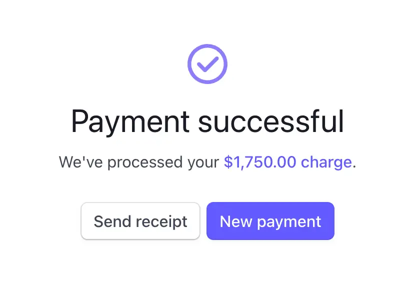Select the payment confirmation check icon
This screenshot has width=407, height=292.
[x=207, y=64]
